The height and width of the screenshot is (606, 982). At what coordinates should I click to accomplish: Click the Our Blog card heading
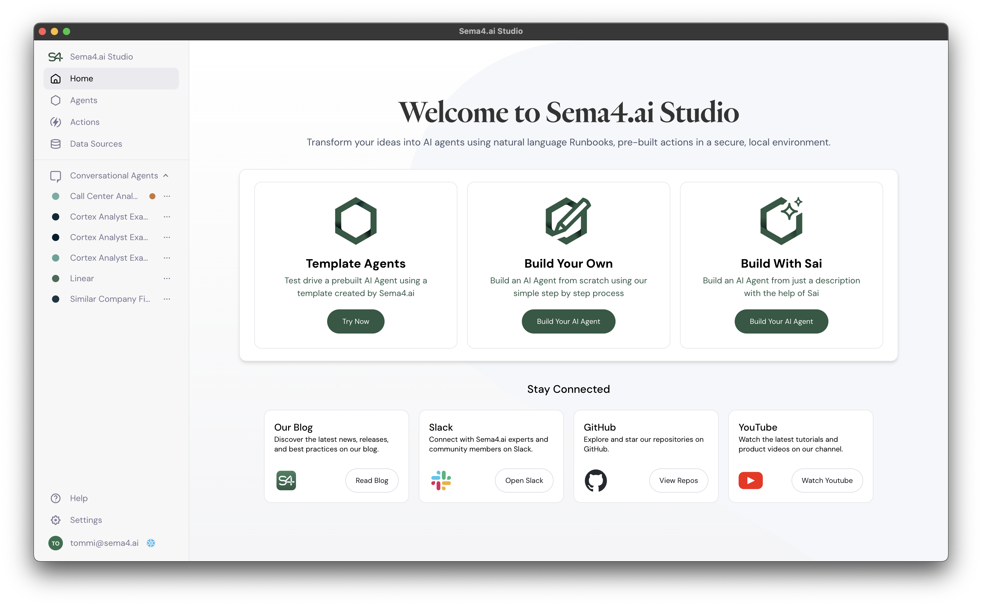tap(293, 427)
